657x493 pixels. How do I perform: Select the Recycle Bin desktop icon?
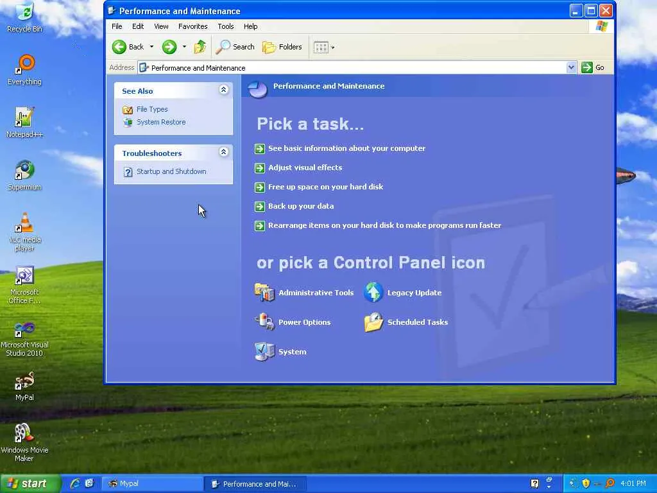(x=25, y=17)
